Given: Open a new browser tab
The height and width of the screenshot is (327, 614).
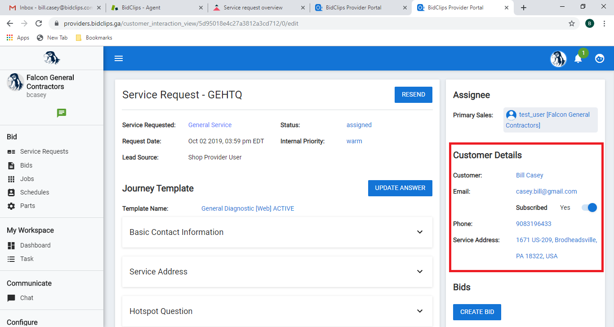Looking at the screenshot, I should (x=523, y=8).
